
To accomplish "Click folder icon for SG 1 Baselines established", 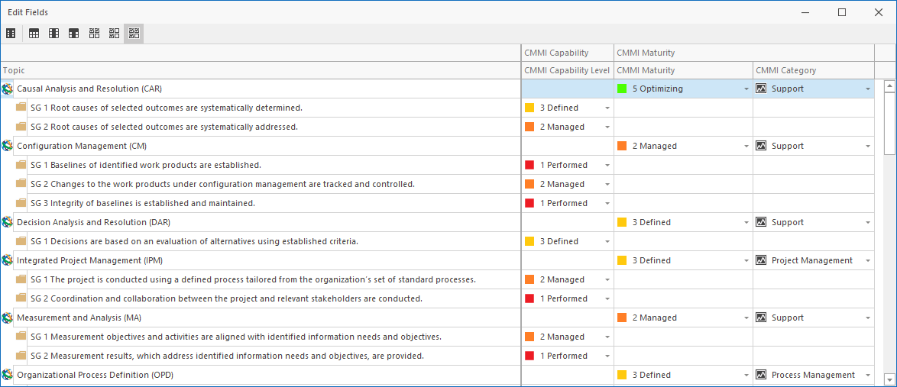I will click(21, 164).
